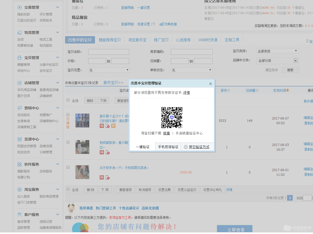Switch to 心选推荐 tab
The height and width of the screenshot is (234, 313).
coord(183,40)
